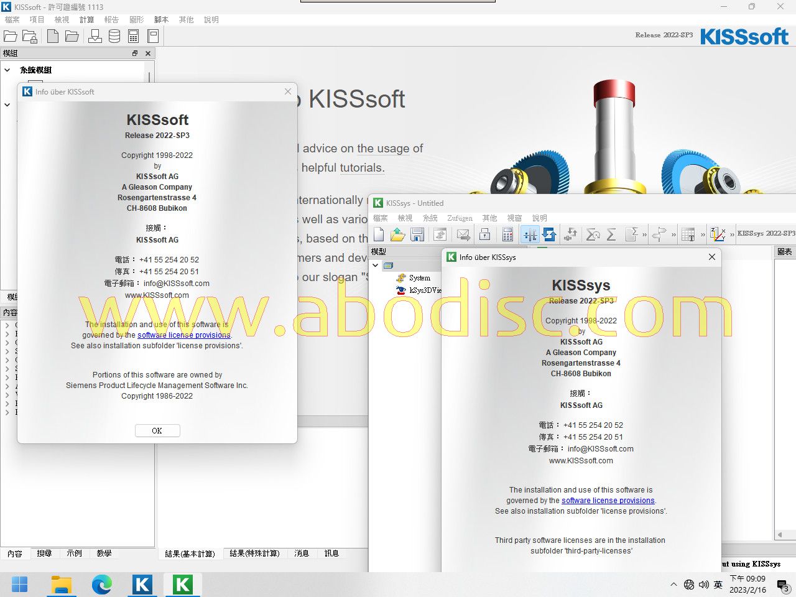The image size is (796, 597).
Task: Open file with KISSsys folder icon
Action: point(398,234)
